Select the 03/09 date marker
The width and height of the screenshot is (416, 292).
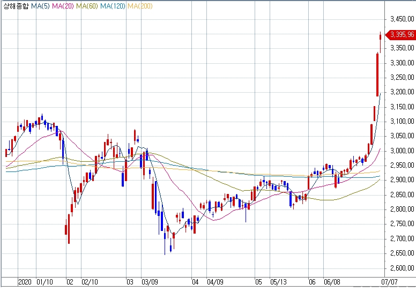click(x=149, y=281)
